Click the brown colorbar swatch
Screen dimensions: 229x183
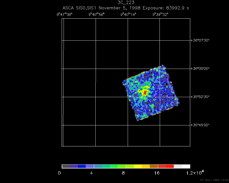point(154,166)
